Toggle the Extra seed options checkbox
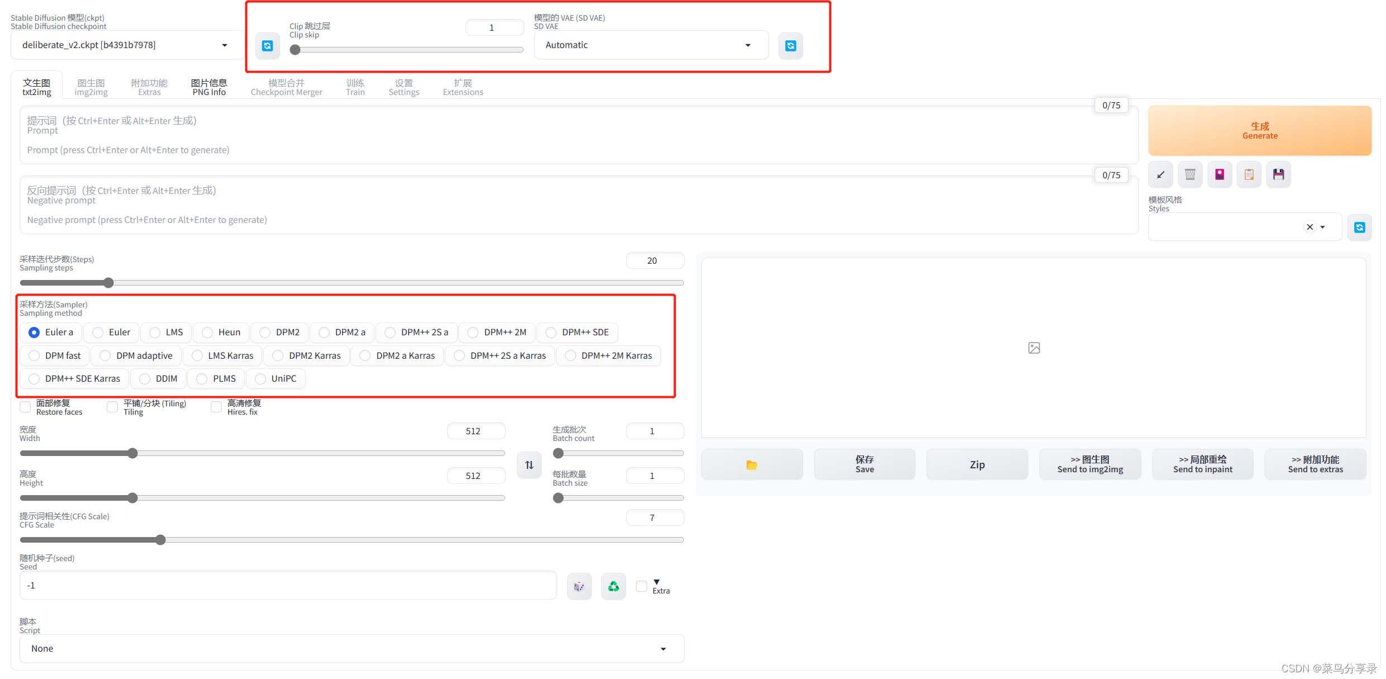Image resolution: width=1386 pixels, height=679 pixels. 642,586
